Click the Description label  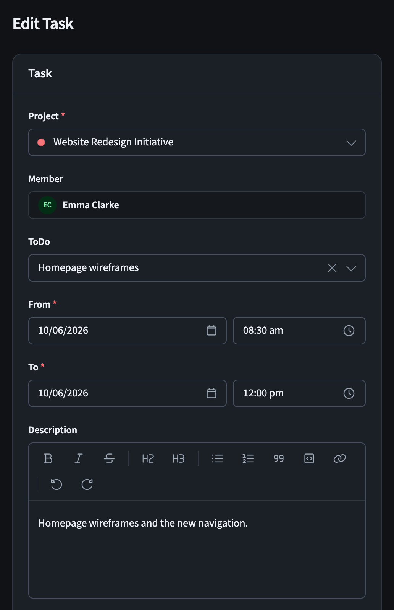coord(53,430)
